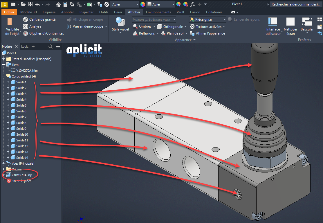Open the browser panel search magnifier
Image resolution: width=323 pixels, height=223 pixels.
tap(50, 46)
